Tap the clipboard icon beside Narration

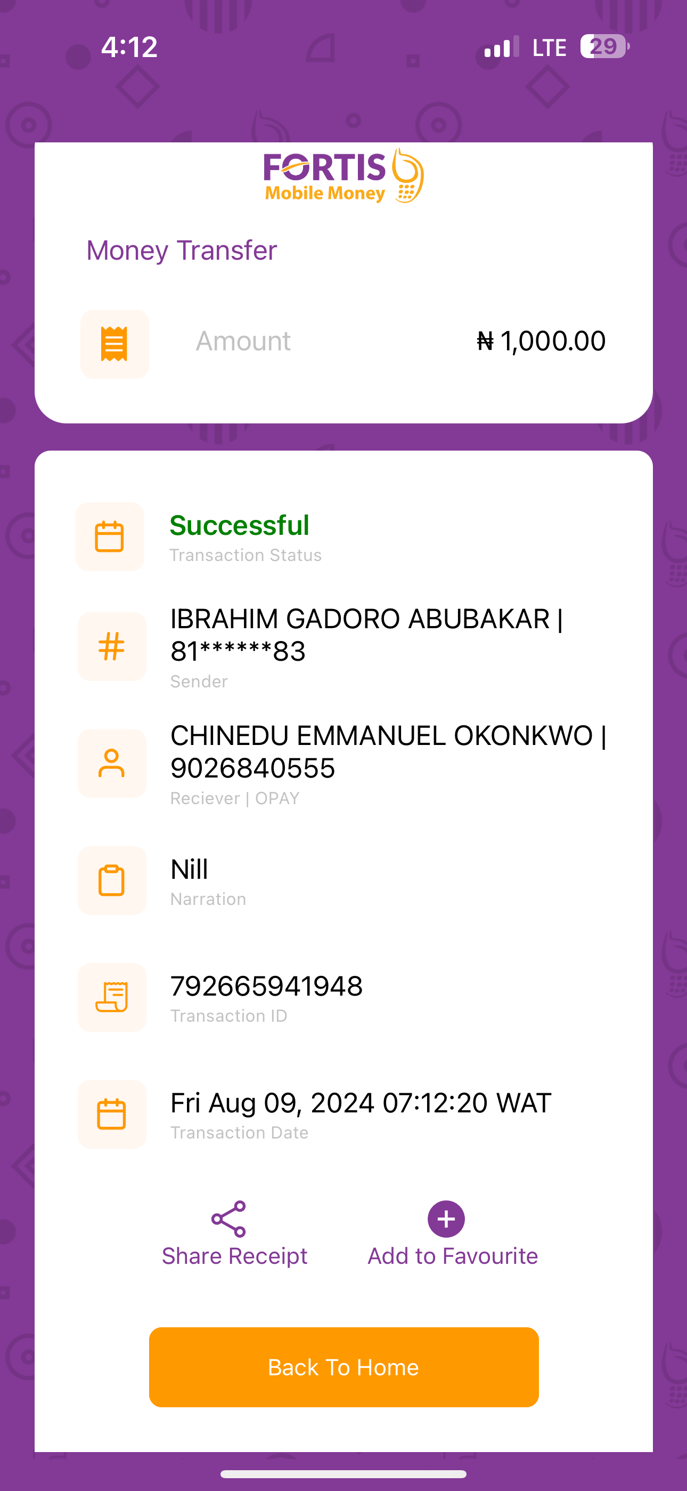[x=112, y=880]
